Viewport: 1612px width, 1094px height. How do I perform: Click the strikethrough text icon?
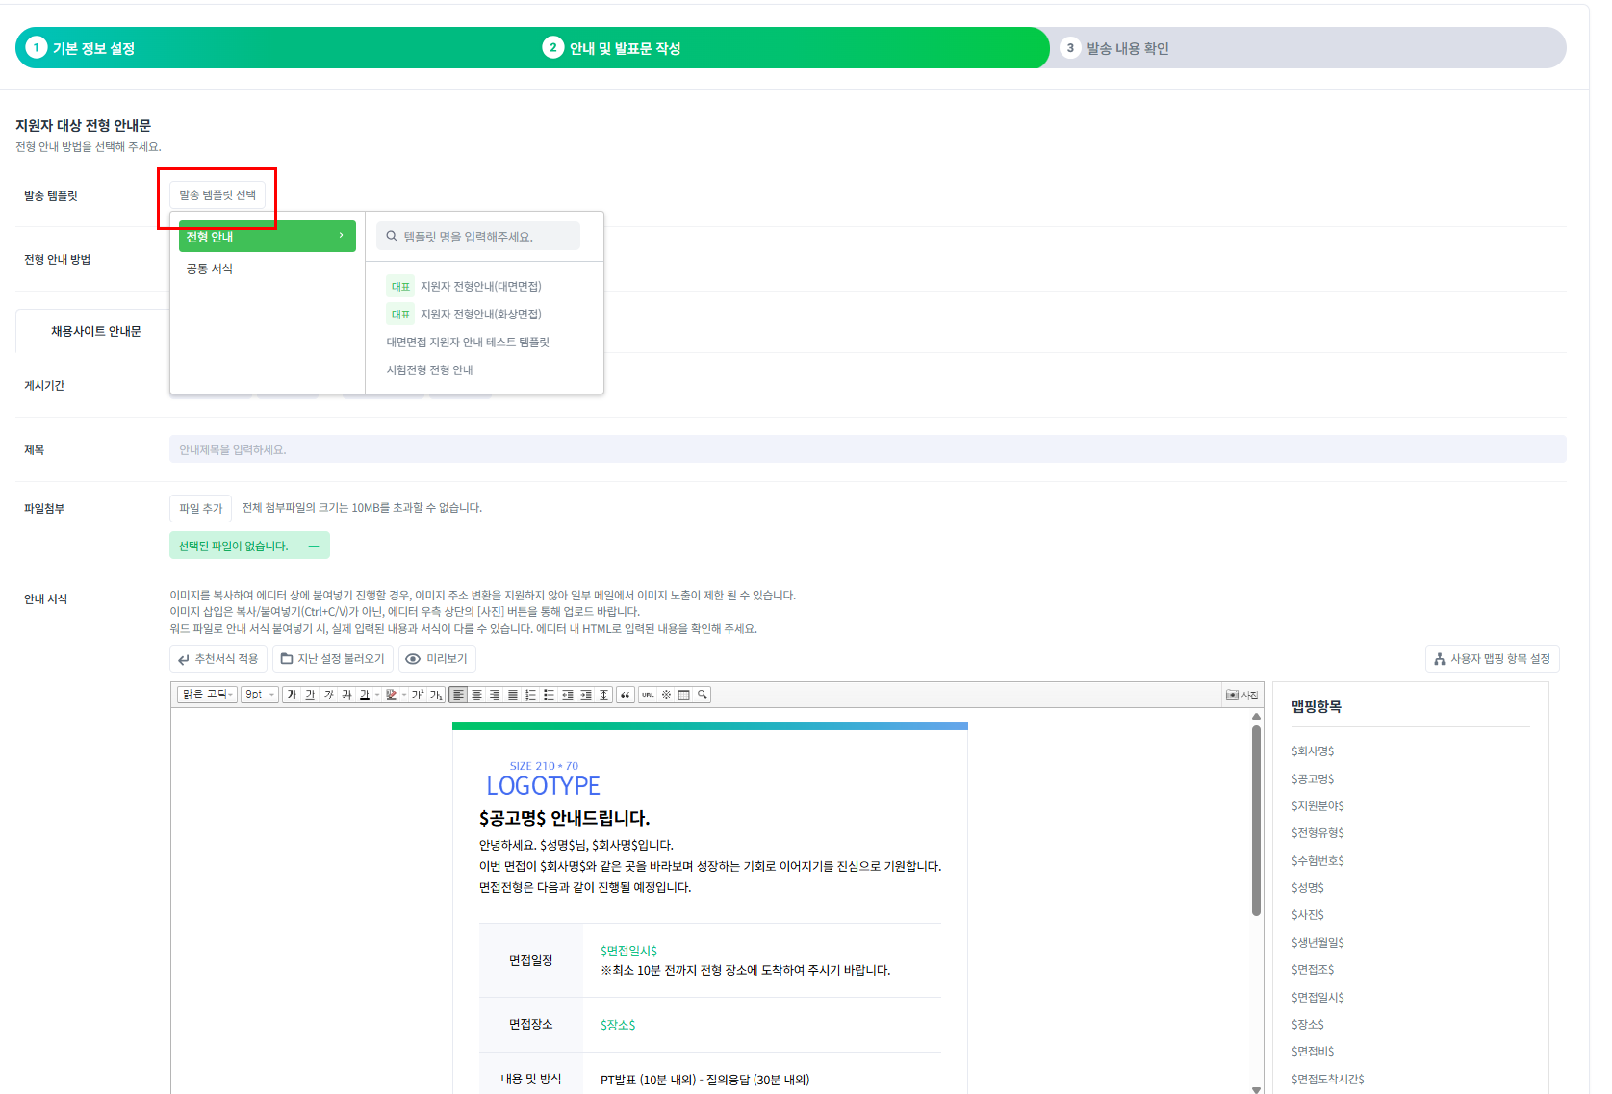pos(346,695)
